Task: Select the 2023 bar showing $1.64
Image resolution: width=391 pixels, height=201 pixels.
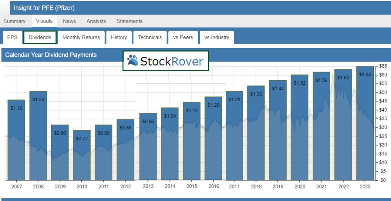Action: tap(365, 122)
